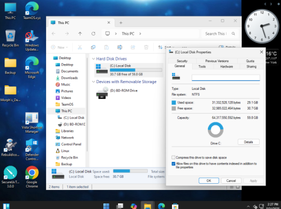Launch the Windows Update desktop shortcut
Image resolution: width=281 pixels, height=209 pixels.
click(x=32, y=40)
